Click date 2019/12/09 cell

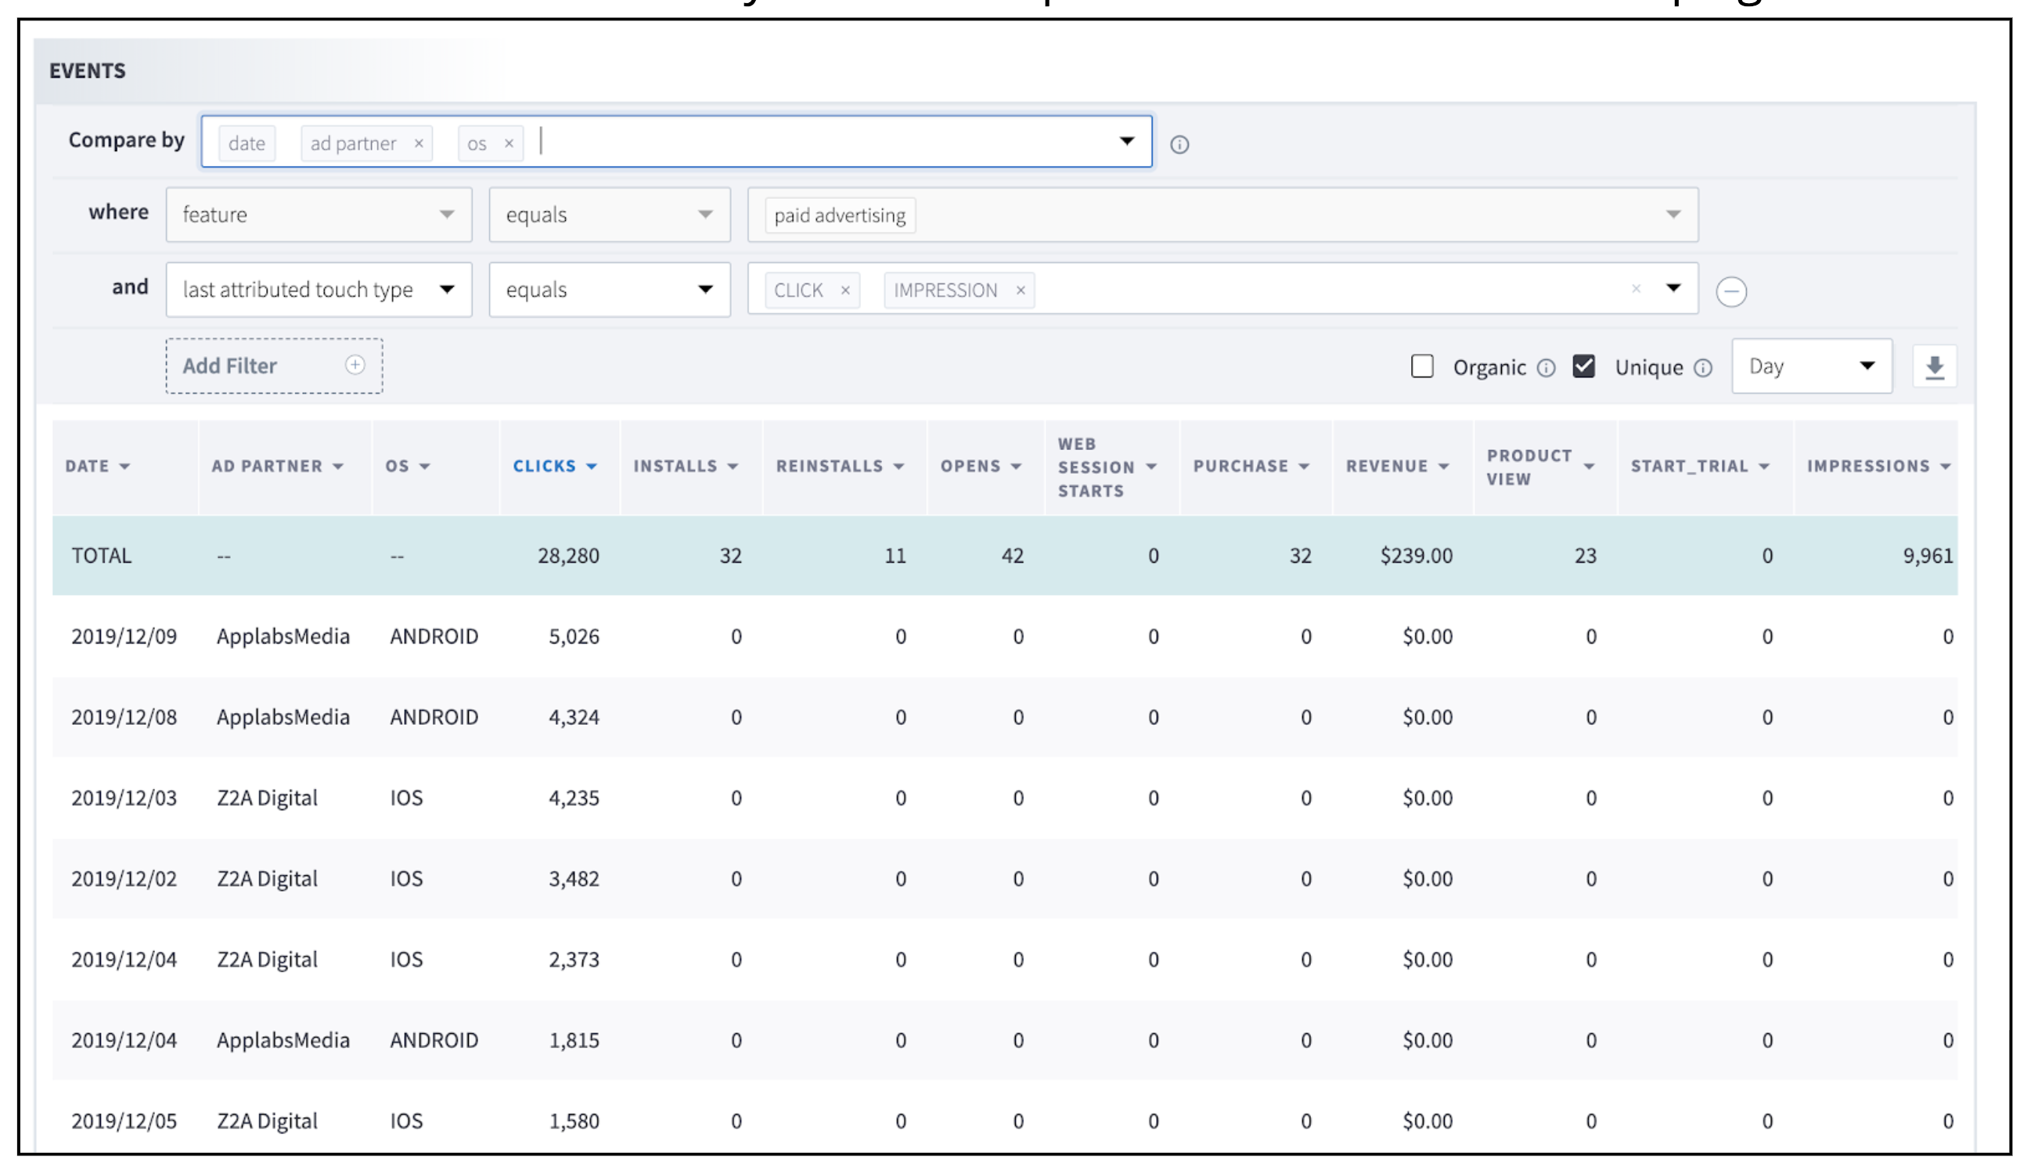pyautogui.click(x=124, y=637)
